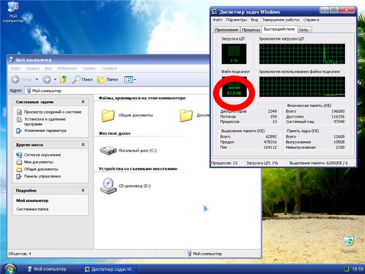This screenshot has height=274, width=365.
Task: Click Объектов: 4 in status bar
Action: point(19,254)
